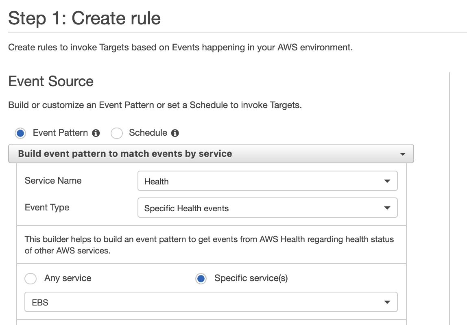Choose the Any service radio option
This screenshot has height=325, width=467.
[31, 279]
